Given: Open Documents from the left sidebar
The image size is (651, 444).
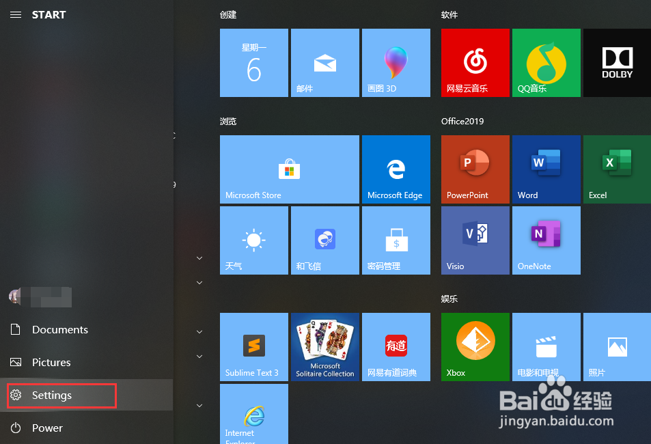Looking at the screenshot, I should 86,330.
